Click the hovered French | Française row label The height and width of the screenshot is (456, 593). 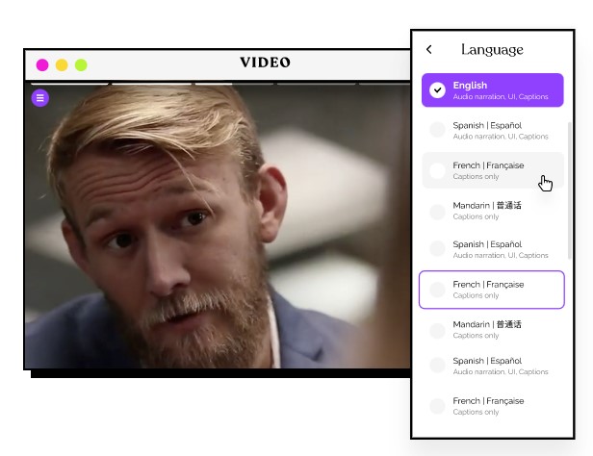(x=488, y=165)
